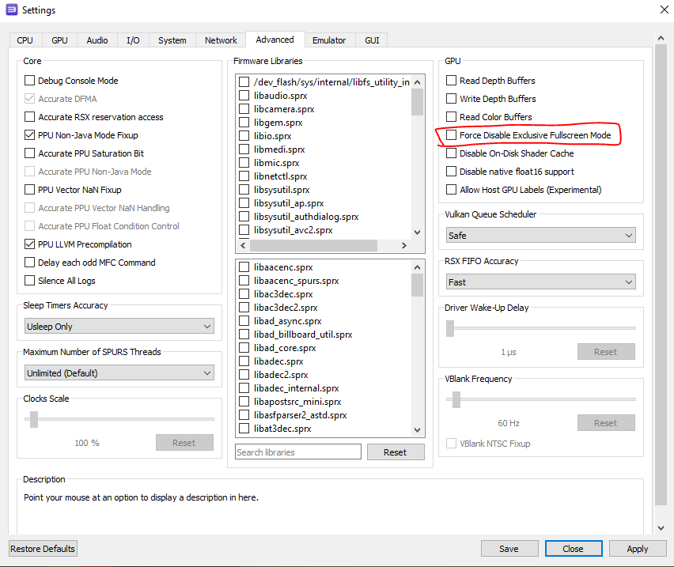Enable Debug Console Mode
This screenshot has height=567, width=674.
(x=29, y=81)
